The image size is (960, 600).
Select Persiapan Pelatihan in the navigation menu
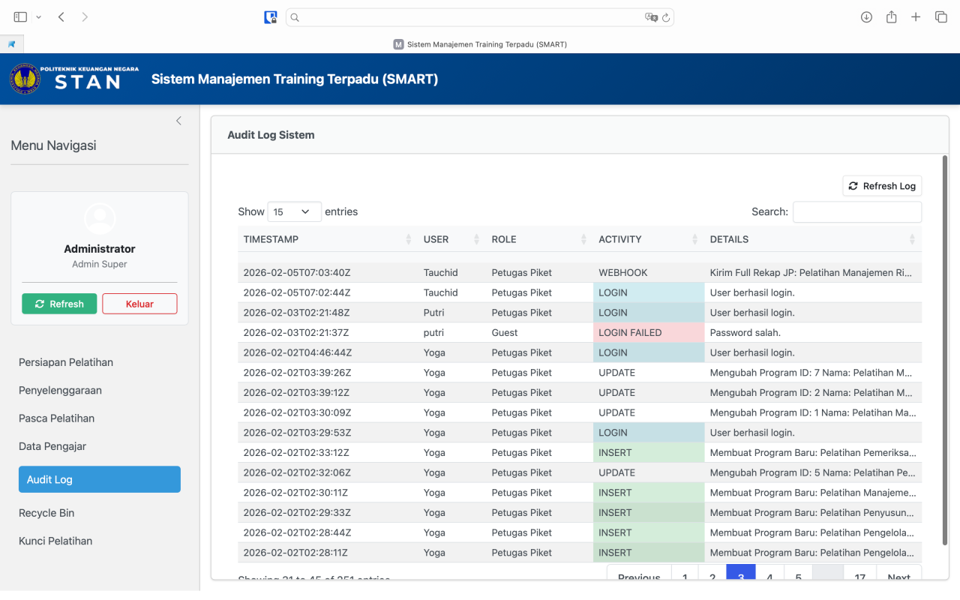pos(66,362)
